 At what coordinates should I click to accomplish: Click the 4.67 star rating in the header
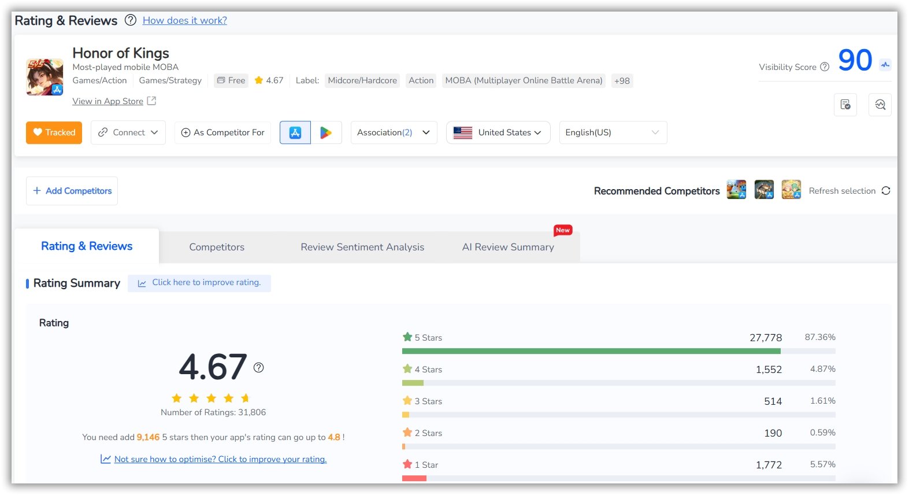pyautogui.click(x=269, y=81)
